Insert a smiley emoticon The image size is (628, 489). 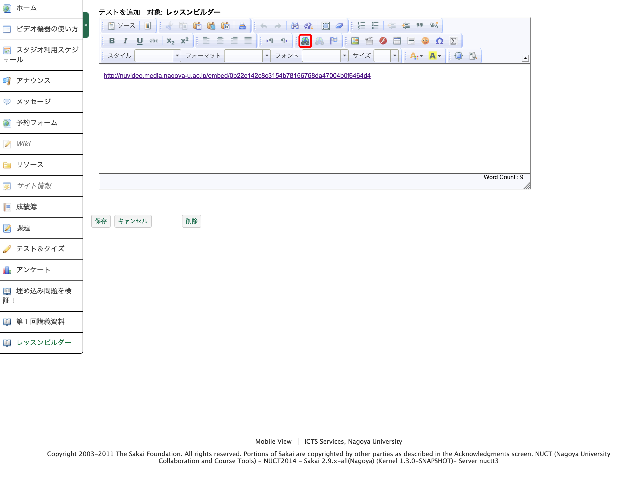click(425, 41)
